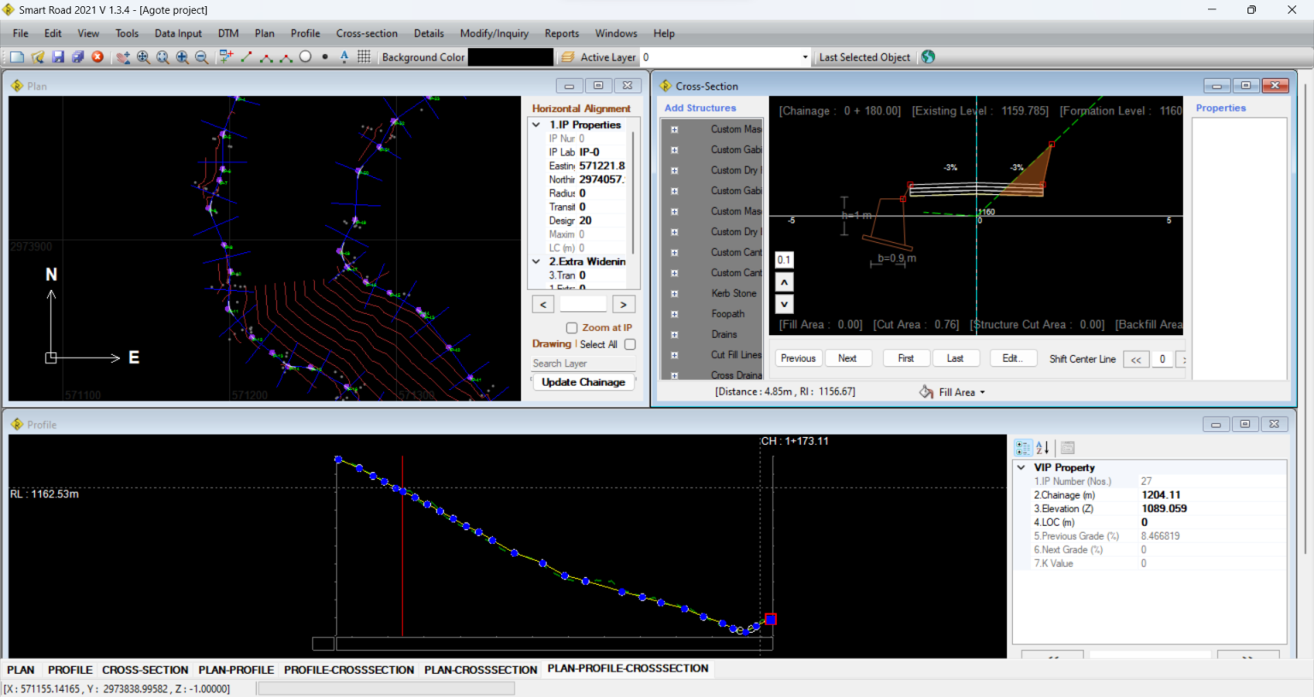Jump to the Last cross-section
Viewport: 1314px width, 697px height.
click(x=955, y=358)
